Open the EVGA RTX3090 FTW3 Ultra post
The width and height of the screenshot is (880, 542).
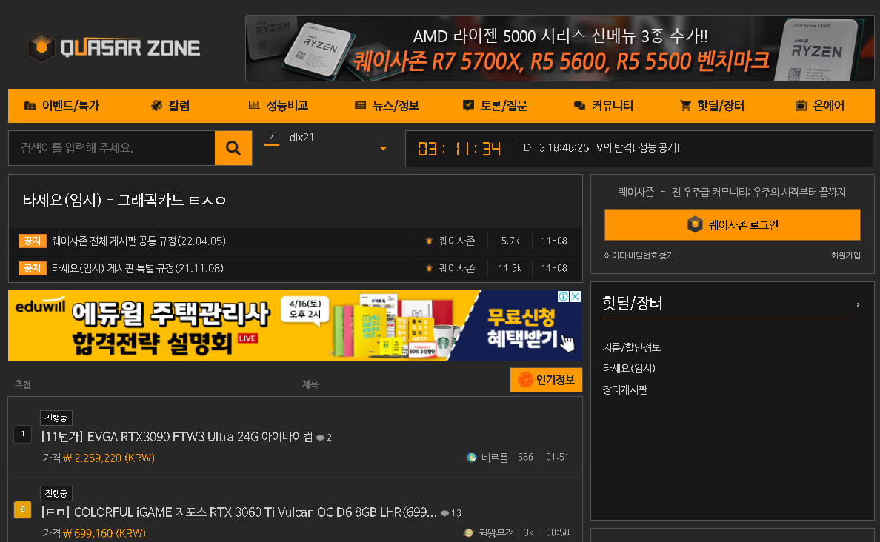[x=177, y=437]
